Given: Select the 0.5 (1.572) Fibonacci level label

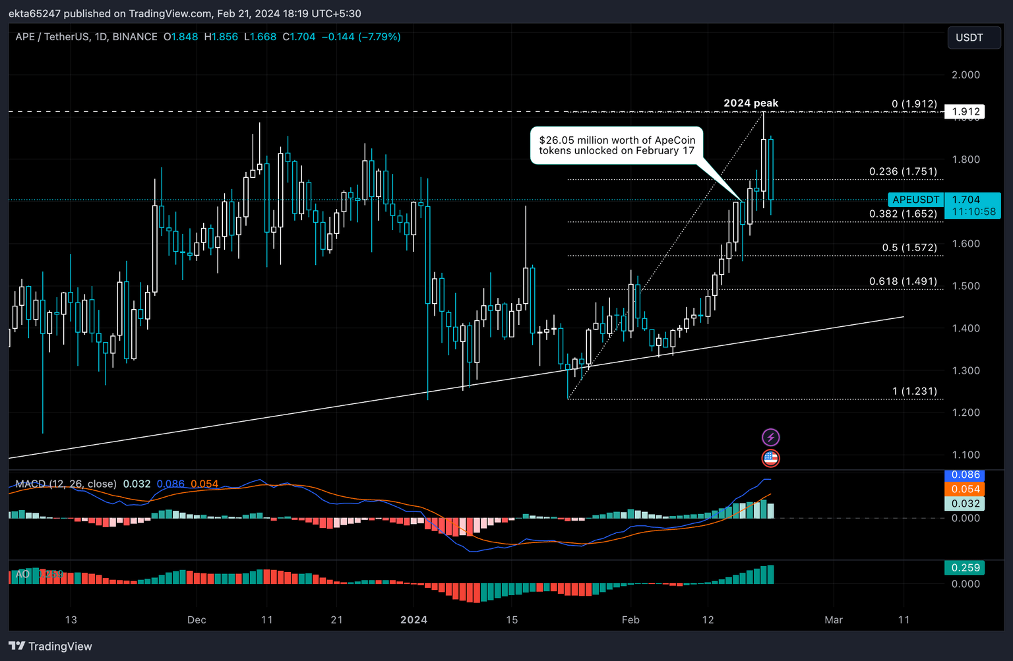Looking at the screenshot, I should pos(909,247).
